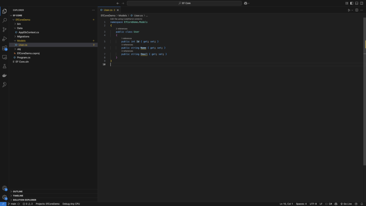366x206 pixels.
Task: Open the dropdown chevron next to Copilot
Action: click(249, 3)
